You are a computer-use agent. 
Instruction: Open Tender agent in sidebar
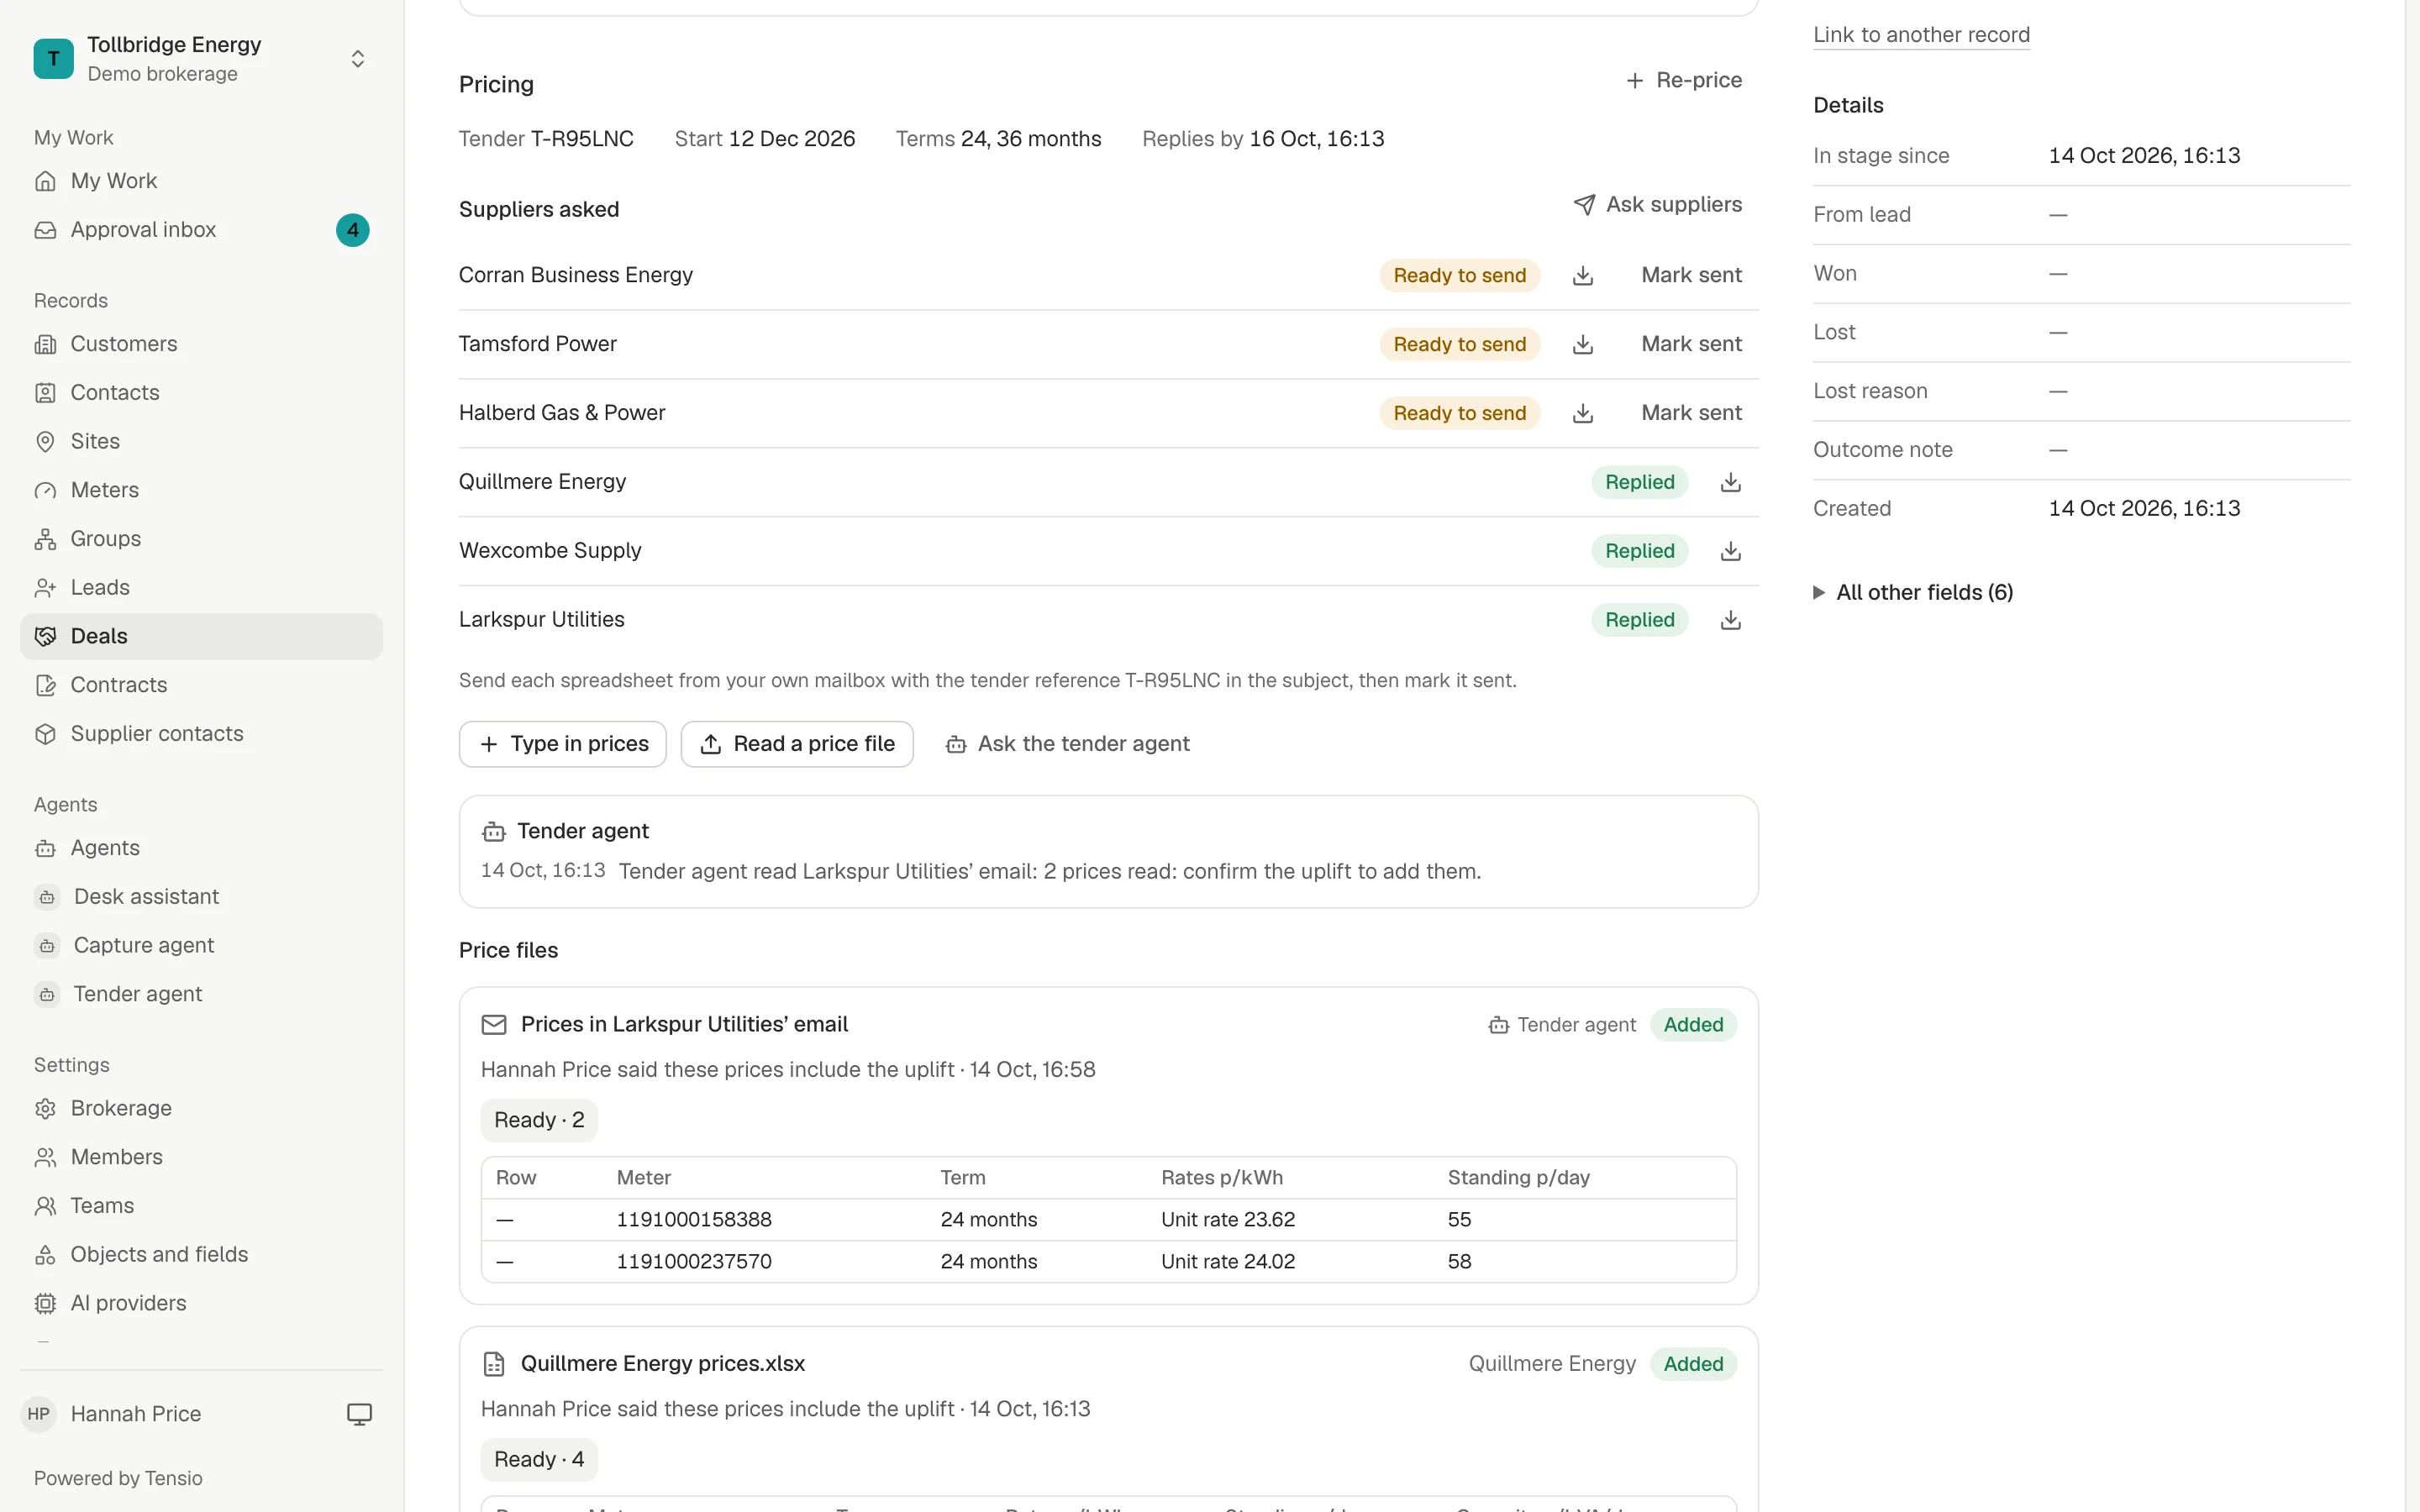pyautogui.click(x=201, y=994)
